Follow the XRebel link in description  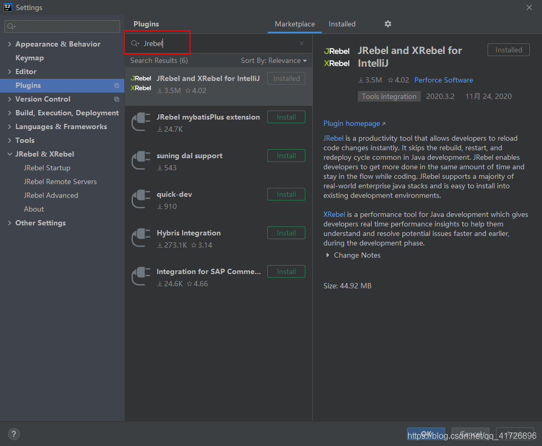pos(334,215)
